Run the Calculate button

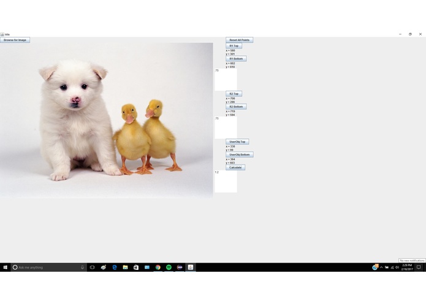235,167
